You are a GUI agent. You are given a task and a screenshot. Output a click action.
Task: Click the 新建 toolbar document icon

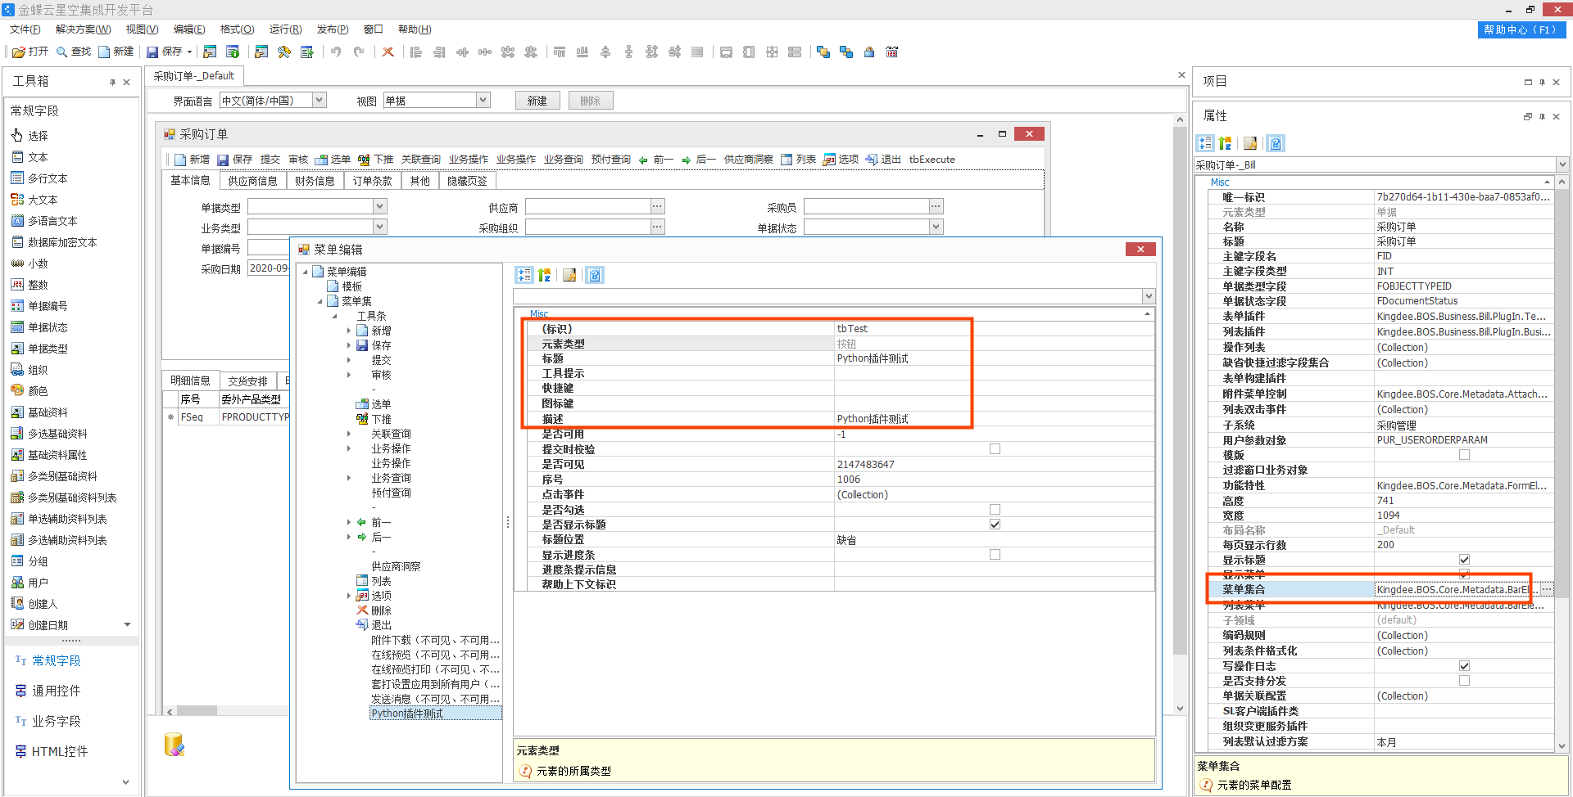coord(104,52)
